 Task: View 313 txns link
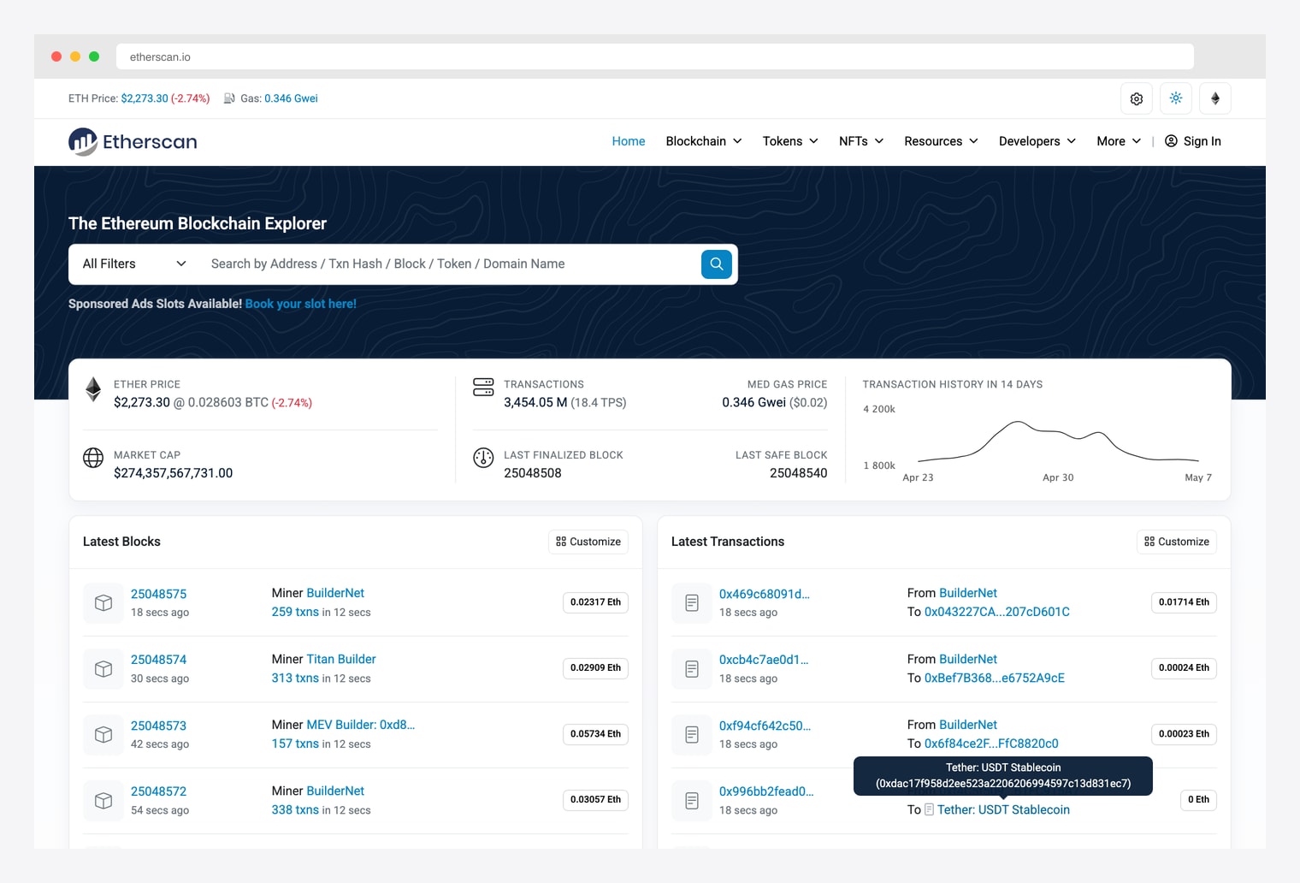point(295,678)
